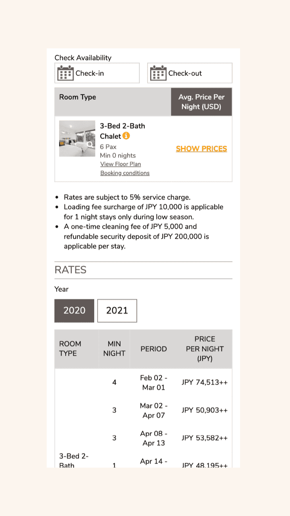
Task: Switch to the 2020 rates tab
Action: (75, 310)
